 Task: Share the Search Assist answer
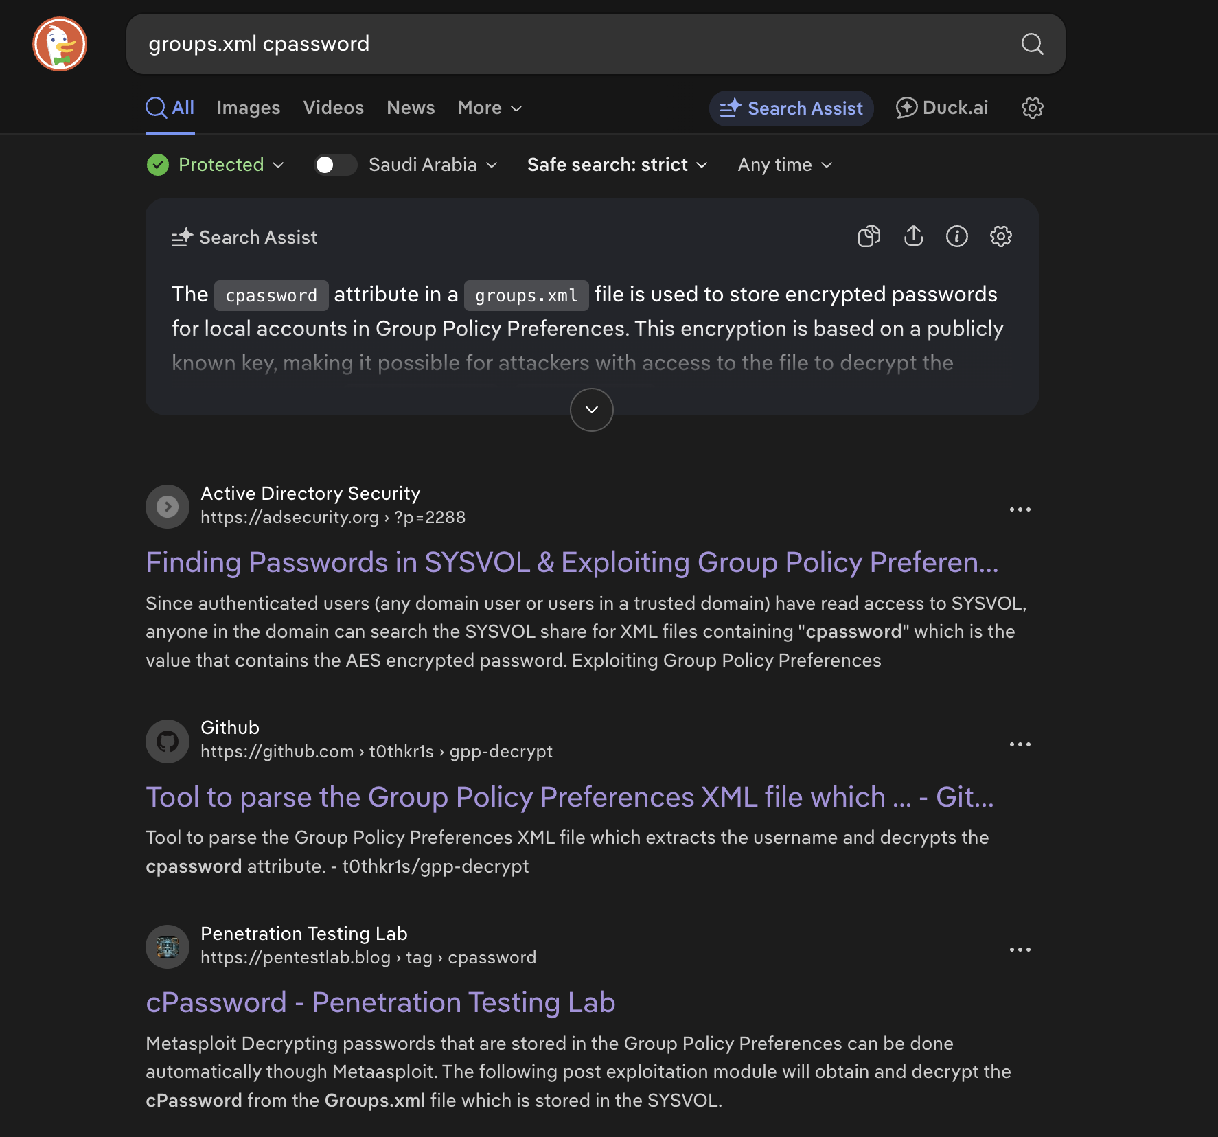tap(913, 237)
